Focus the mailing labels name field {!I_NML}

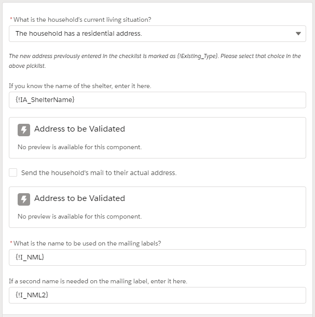157,257
